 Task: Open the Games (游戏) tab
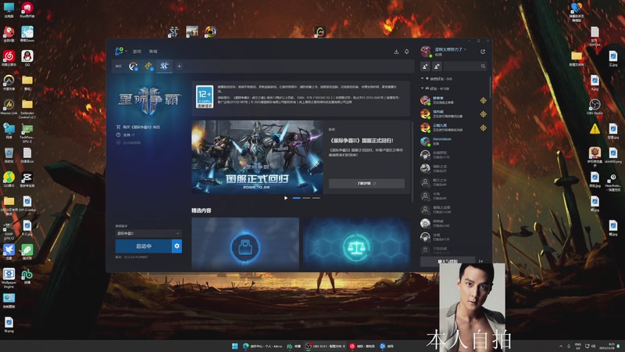coord(137,52)
